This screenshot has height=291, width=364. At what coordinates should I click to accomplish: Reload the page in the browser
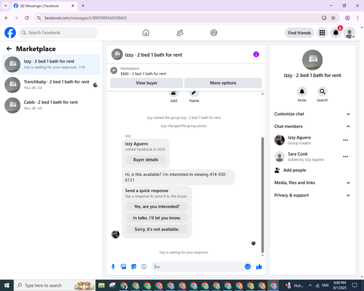27,18
